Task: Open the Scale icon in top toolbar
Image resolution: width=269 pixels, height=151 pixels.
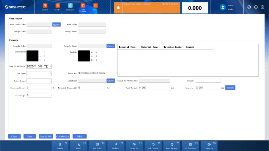Action: pyautogui.click(x=95, y=7)
